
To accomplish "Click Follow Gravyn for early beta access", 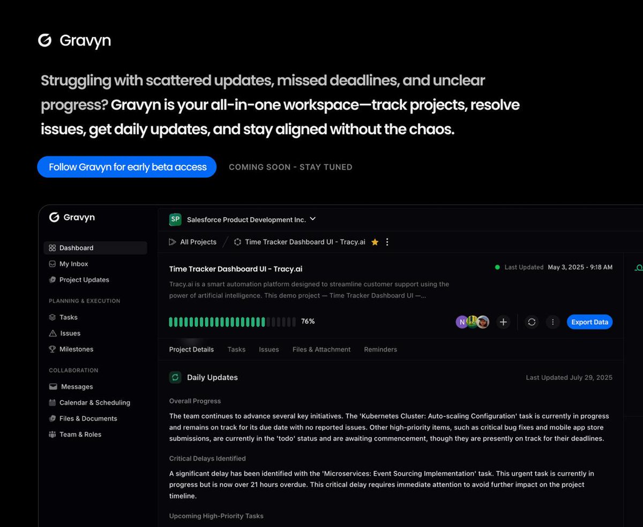I will point(127,167).
